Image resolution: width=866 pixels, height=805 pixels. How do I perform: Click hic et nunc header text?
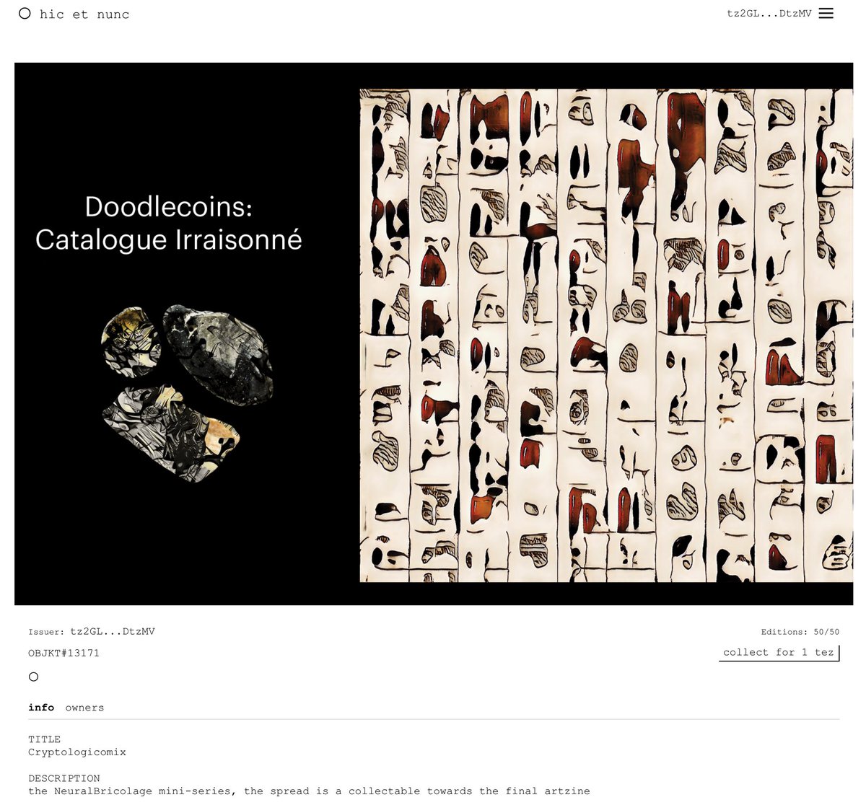click(x=84, y=14)
